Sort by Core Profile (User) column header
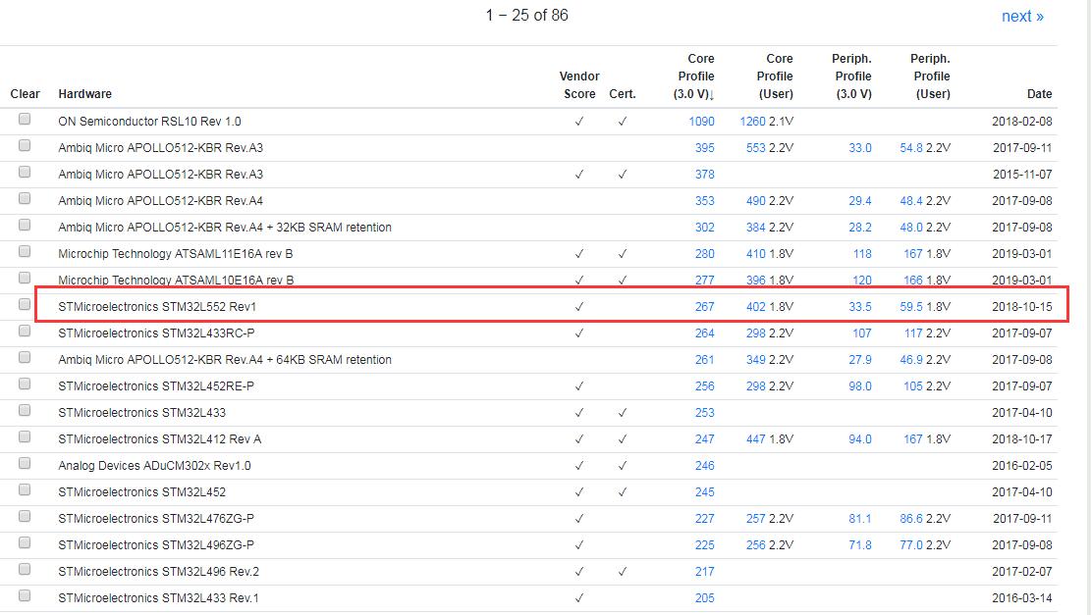 775,77
